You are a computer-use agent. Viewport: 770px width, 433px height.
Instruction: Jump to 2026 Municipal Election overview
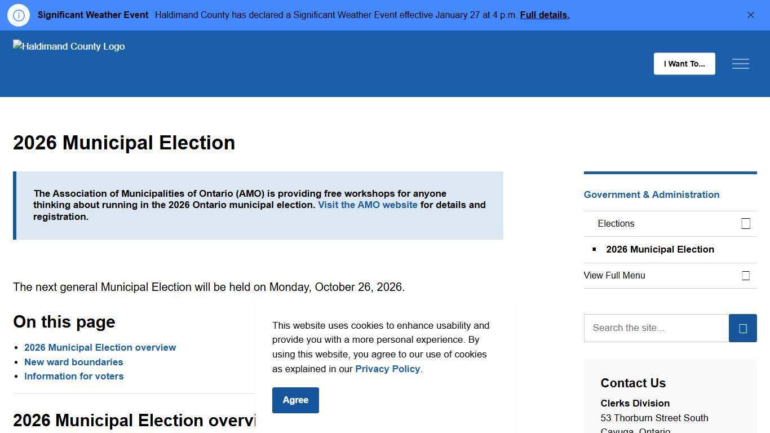(x=100, y=348)
